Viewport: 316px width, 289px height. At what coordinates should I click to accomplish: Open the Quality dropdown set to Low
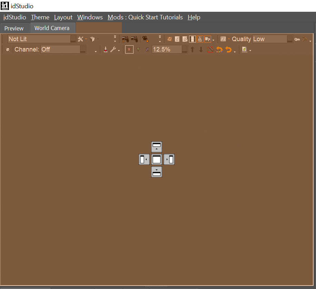click(273, 39)
